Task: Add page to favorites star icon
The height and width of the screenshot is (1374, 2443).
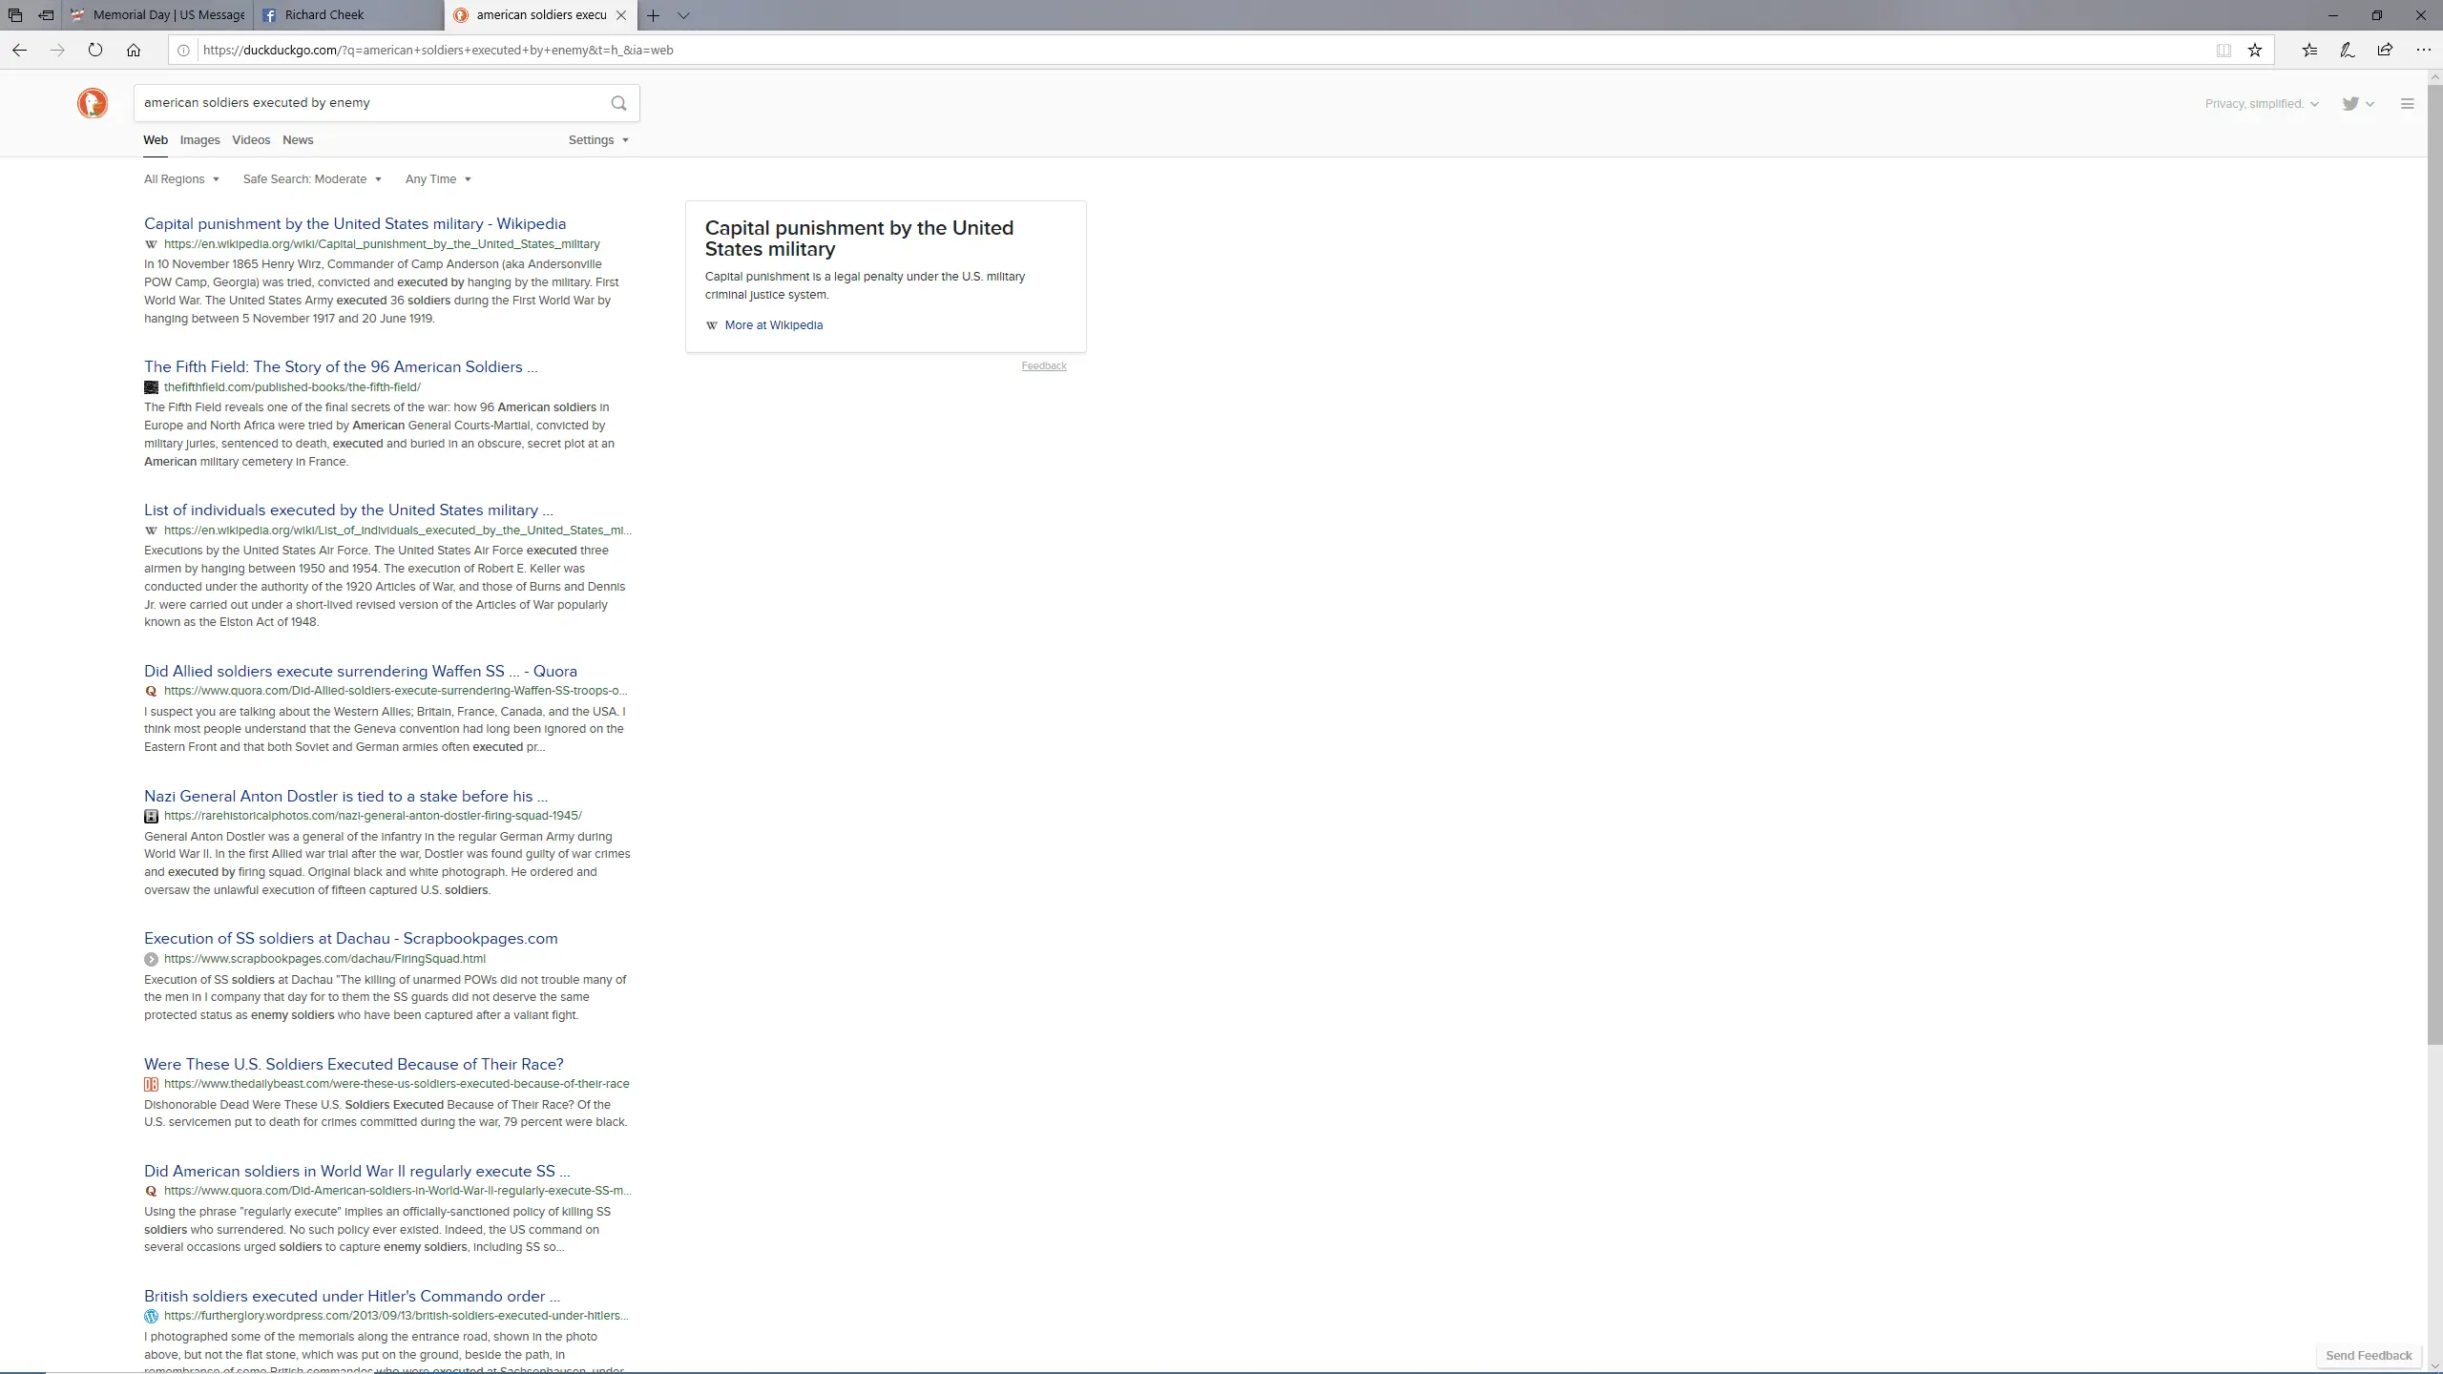Action: coord(2255,50)
